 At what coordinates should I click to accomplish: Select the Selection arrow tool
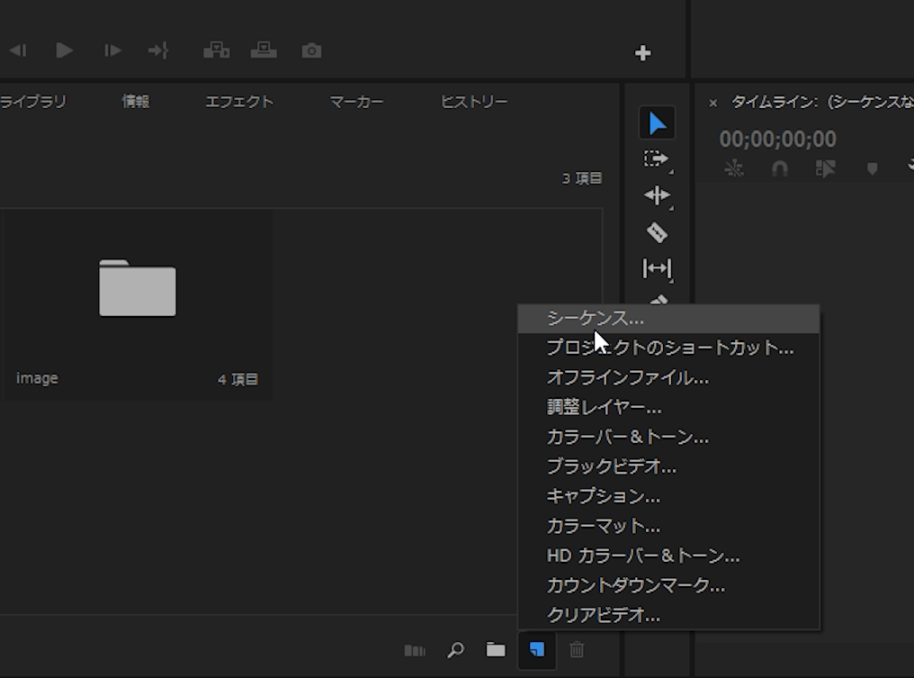click(657, 123)
